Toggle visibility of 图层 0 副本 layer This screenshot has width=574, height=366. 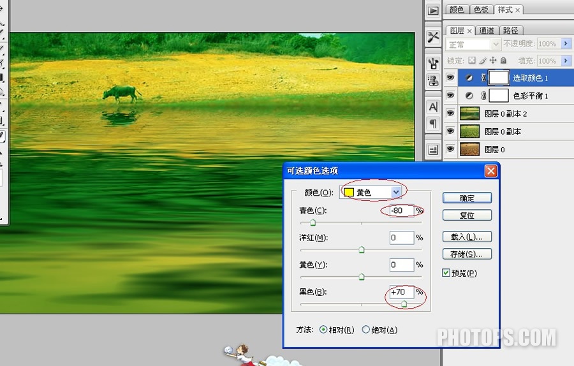(x=450, y=131)
